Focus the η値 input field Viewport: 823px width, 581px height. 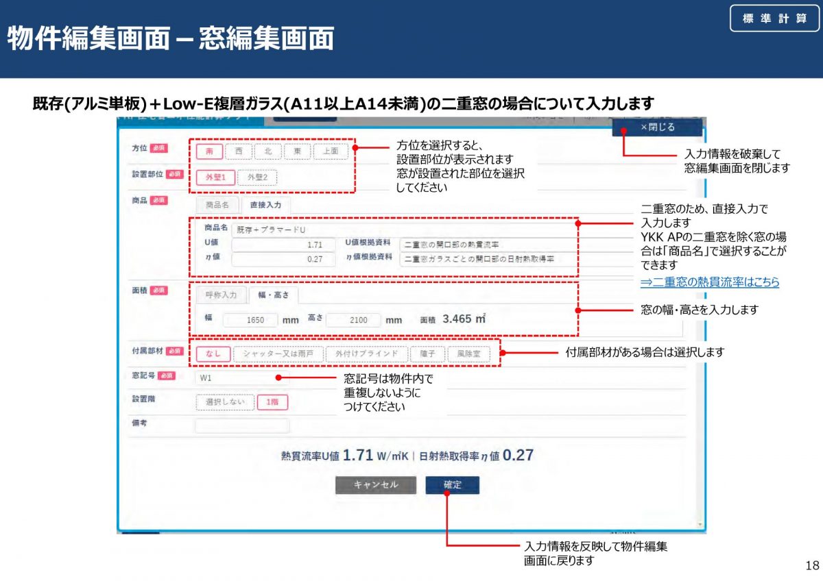tap(283, 260)
